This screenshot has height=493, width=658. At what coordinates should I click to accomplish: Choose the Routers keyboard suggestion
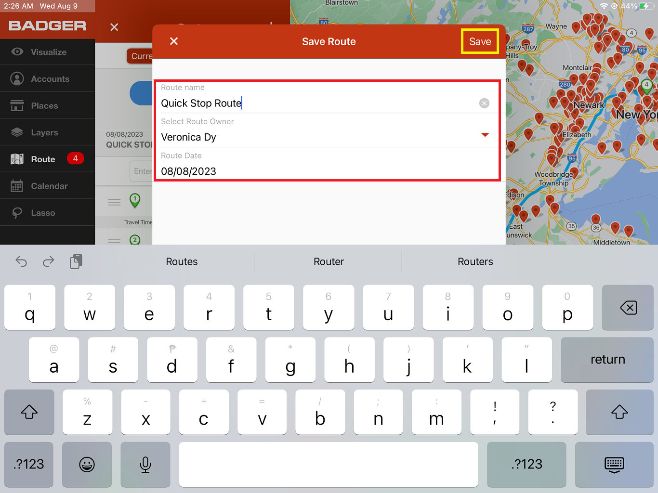coord(475,261)
